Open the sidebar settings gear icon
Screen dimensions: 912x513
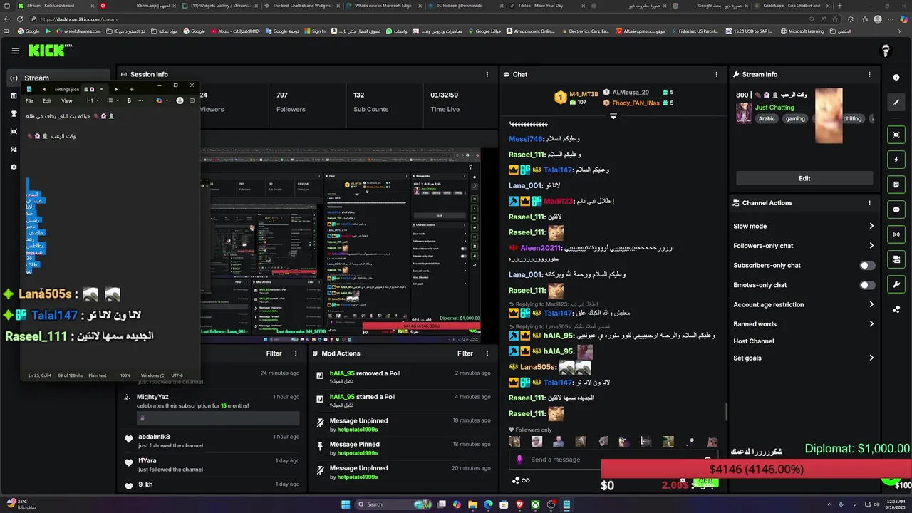click(14, 167)
